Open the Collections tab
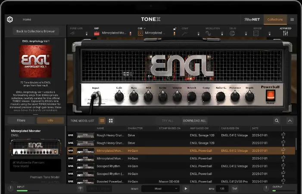 275,19
